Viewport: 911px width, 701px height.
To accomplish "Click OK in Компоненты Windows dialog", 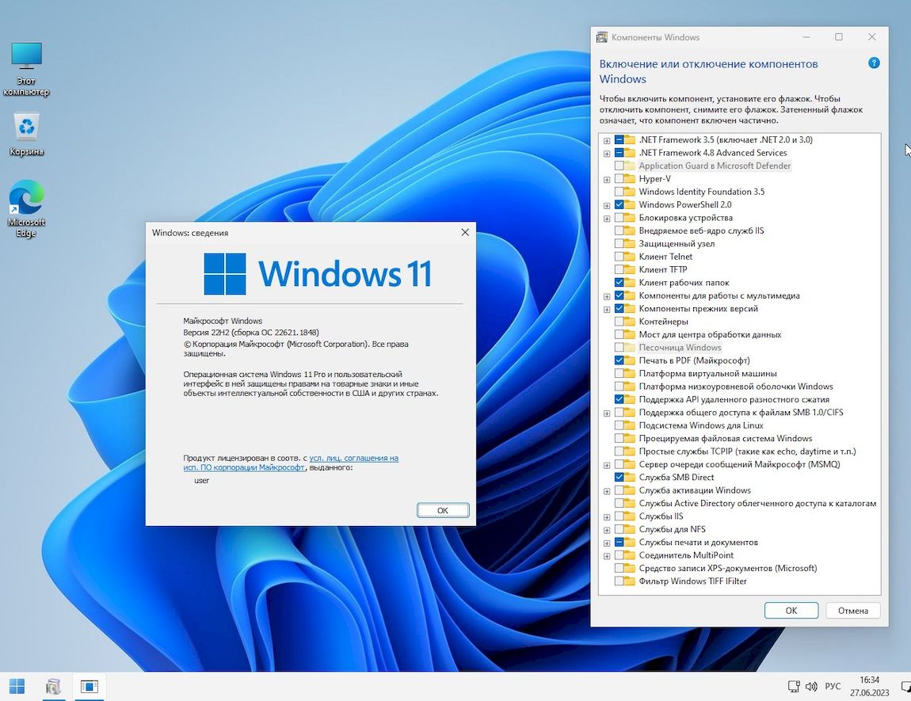I will point(791,611).
